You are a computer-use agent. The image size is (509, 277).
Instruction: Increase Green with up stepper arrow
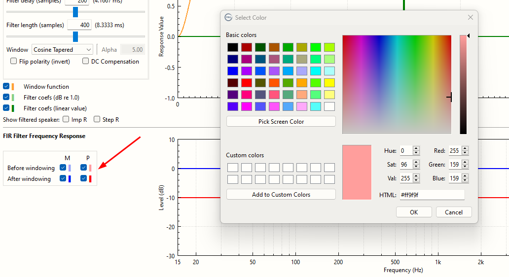coord(465,162)
